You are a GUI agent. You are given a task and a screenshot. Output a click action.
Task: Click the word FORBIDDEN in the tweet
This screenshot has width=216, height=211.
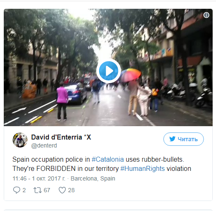tap(56, 169)
